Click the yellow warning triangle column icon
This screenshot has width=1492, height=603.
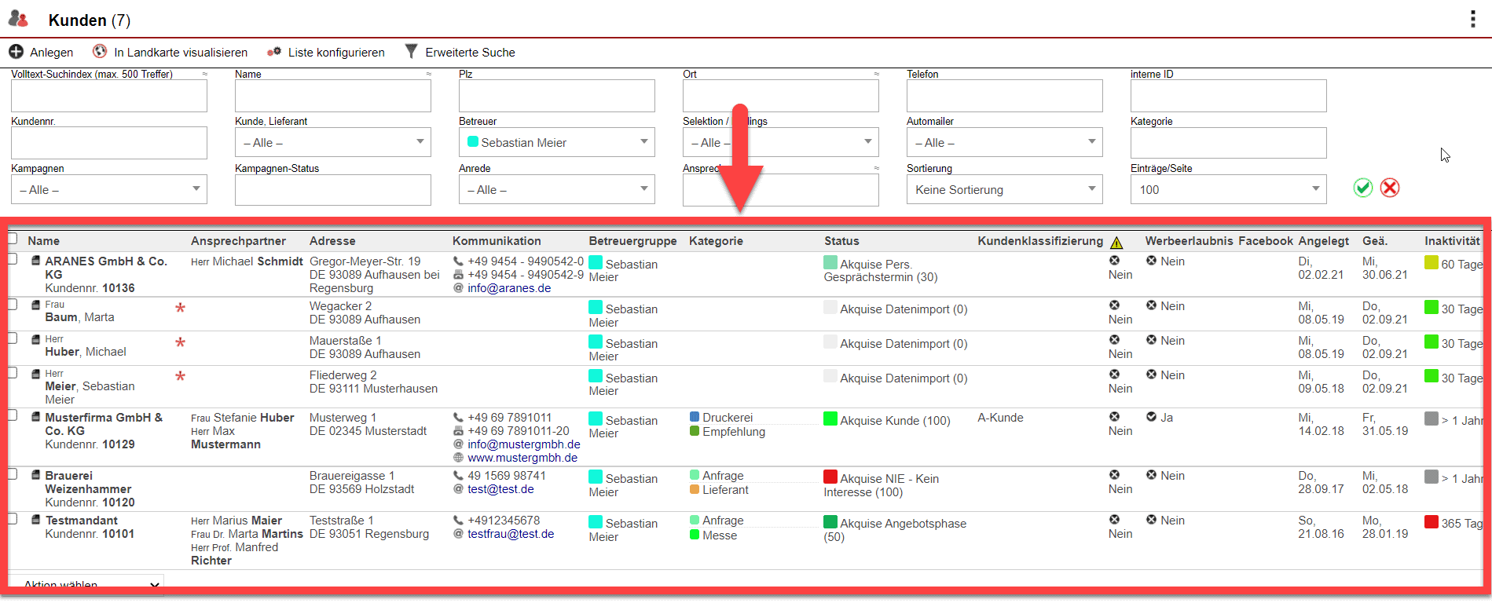coord(1116,243)
